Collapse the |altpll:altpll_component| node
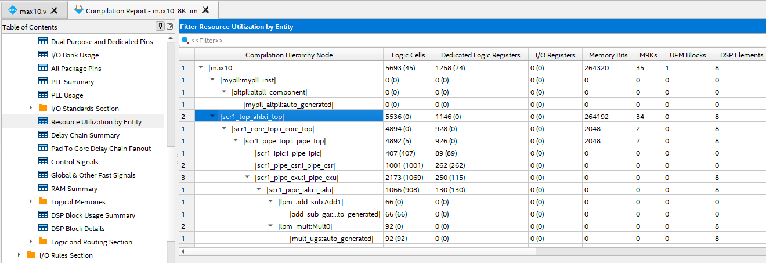 (224, 92)
